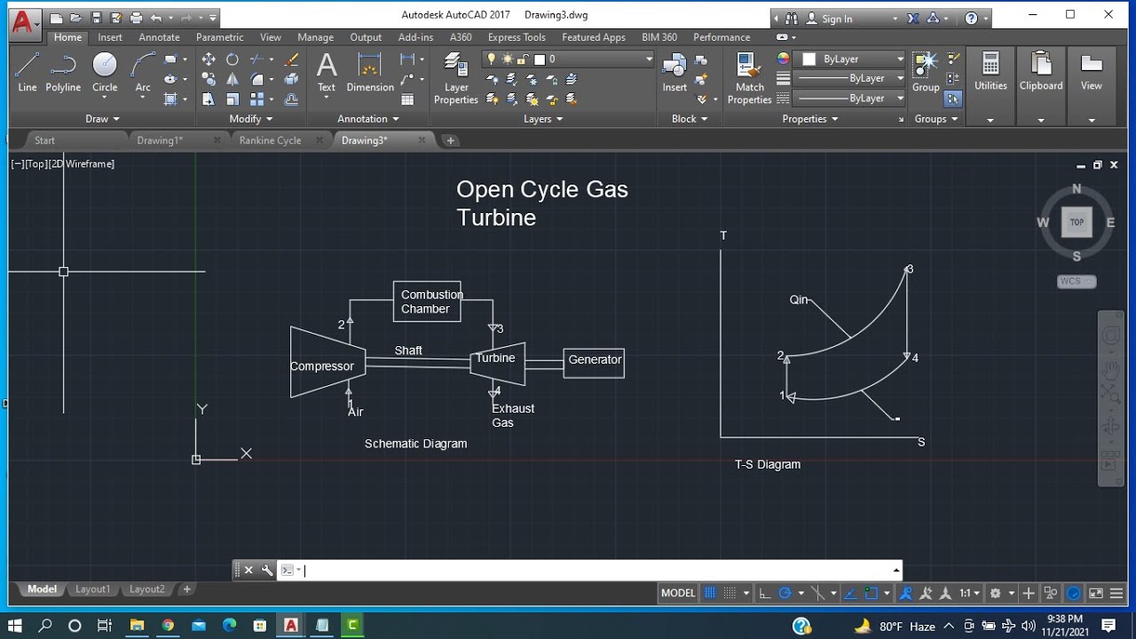Select the Line tool
The width and height of the screenshot is (1136, 639).
click(28, 72)
